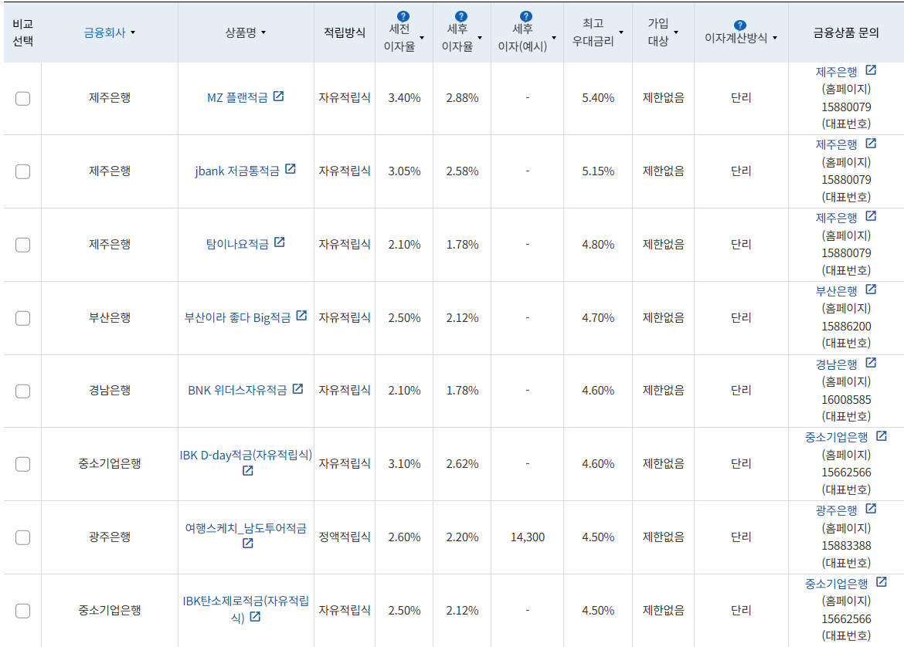Open the 최고우대금리 sort dropdown
Viewport: 904px width, 647px height.
tap(620, 31)
